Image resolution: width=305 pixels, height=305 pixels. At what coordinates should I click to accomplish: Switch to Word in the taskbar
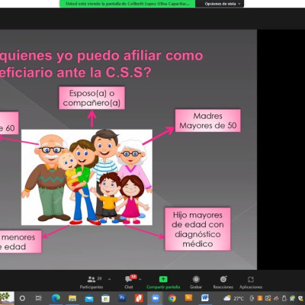tap(205, 297)
